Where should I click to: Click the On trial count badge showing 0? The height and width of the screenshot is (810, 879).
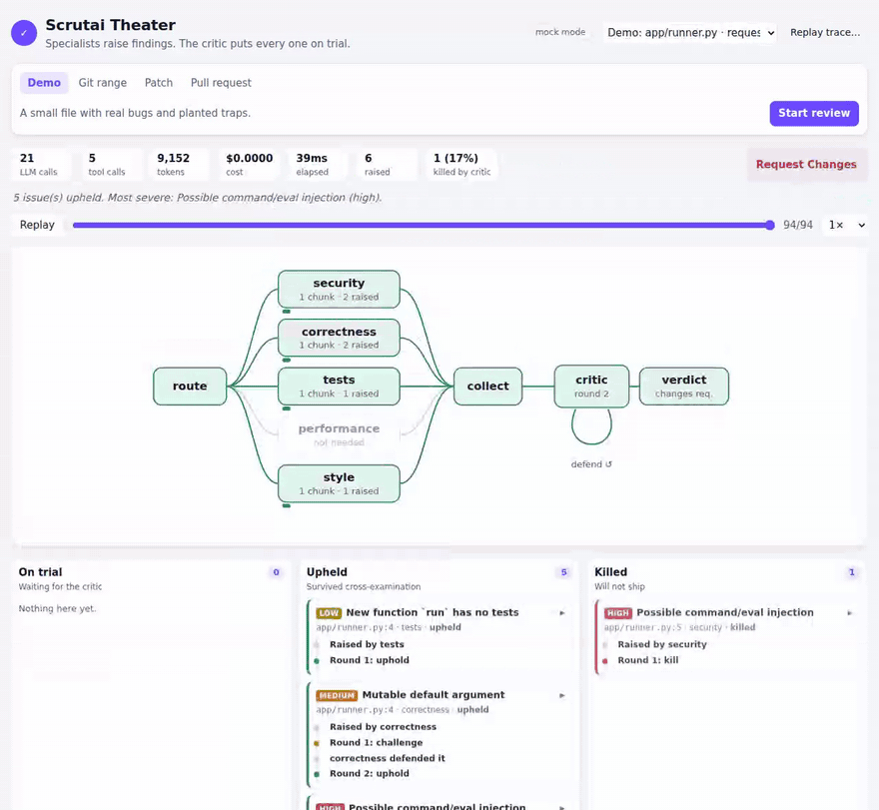point(276,572)
